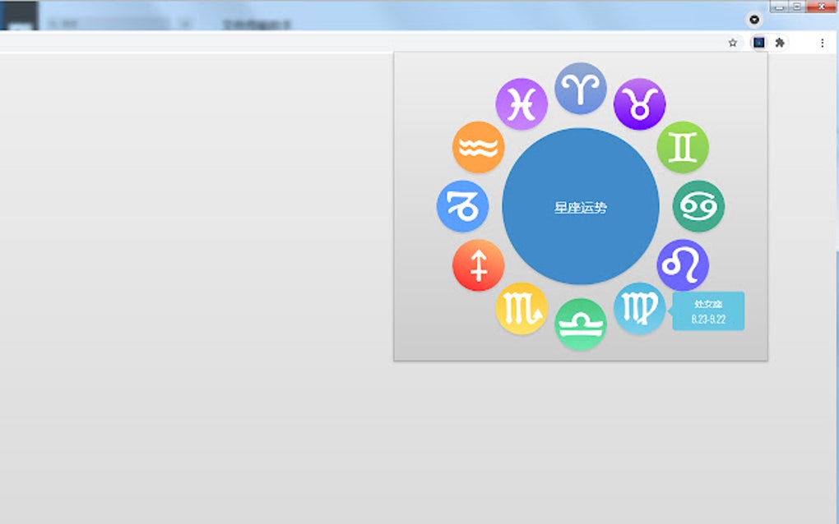Open the Aquarius horoscope icon
839x524 pixels.
point(478,148)
